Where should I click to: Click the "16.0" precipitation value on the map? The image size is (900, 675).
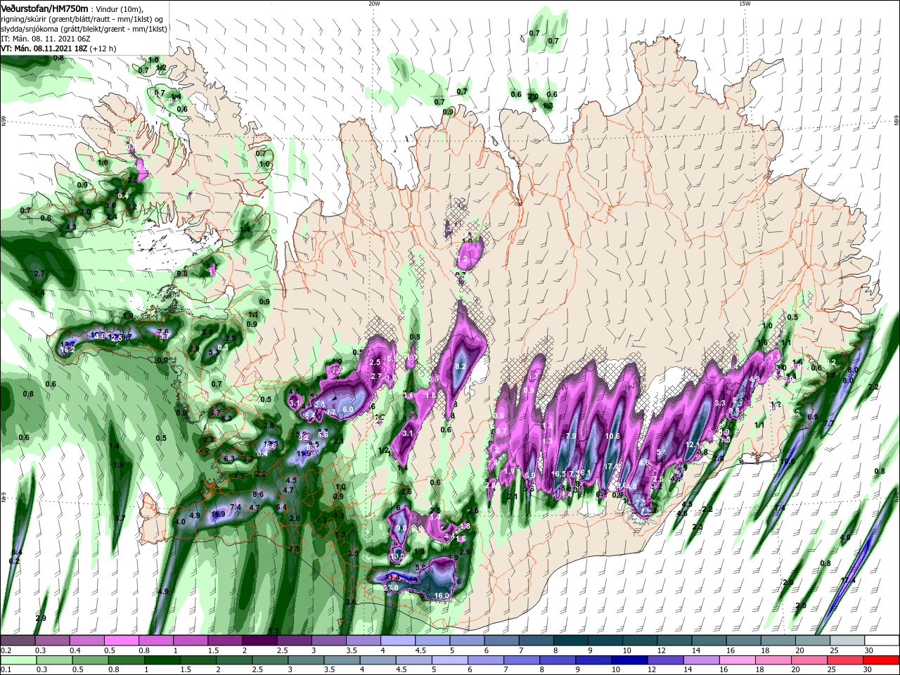pyautogui.click(x=442, y=596)
